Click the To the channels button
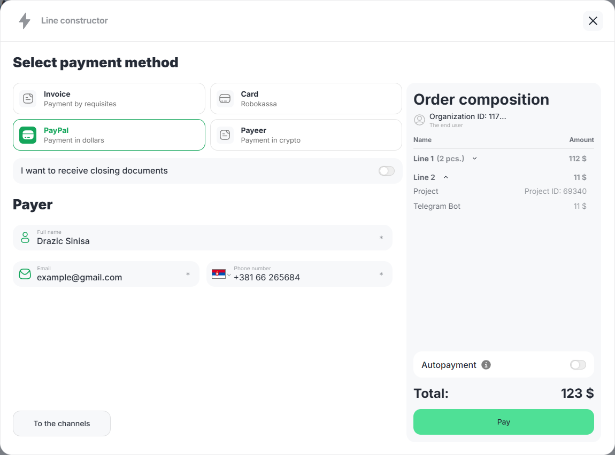 (61, 423)
